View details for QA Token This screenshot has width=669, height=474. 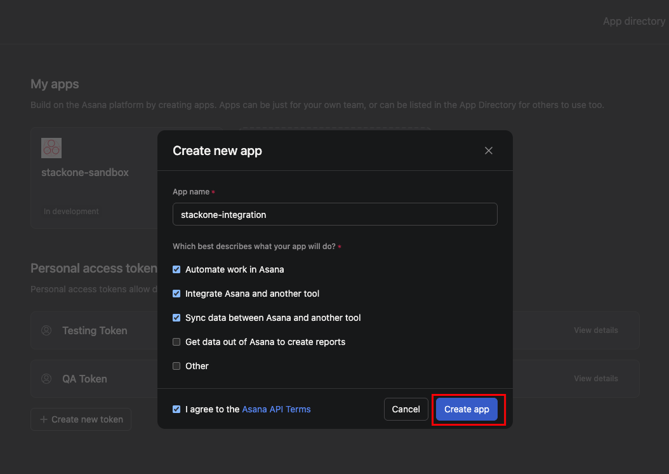[x=595, y=379]
